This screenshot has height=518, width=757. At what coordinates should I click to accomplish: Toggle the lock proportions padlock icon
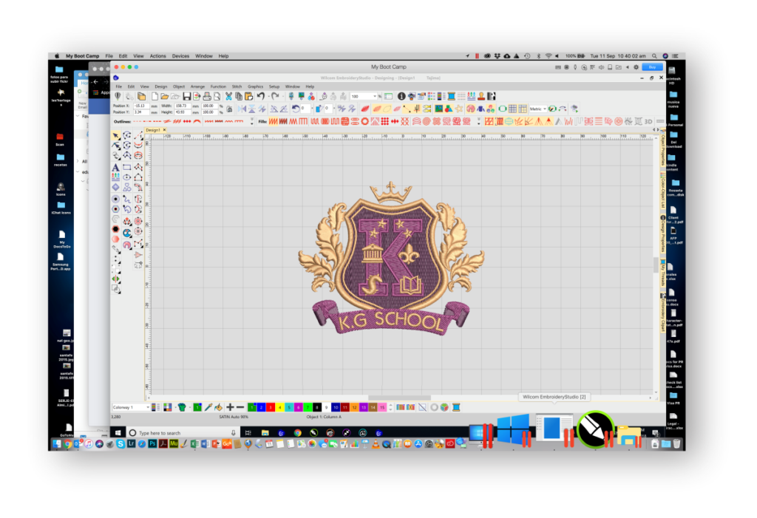click(230, 109)
